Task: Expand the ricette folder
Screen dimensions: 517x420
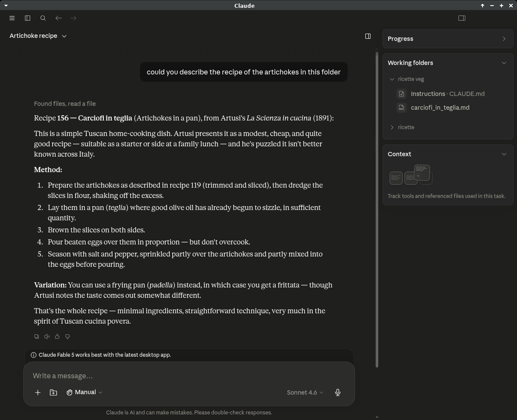Action: pyautogui.click(x=392, y=127)
